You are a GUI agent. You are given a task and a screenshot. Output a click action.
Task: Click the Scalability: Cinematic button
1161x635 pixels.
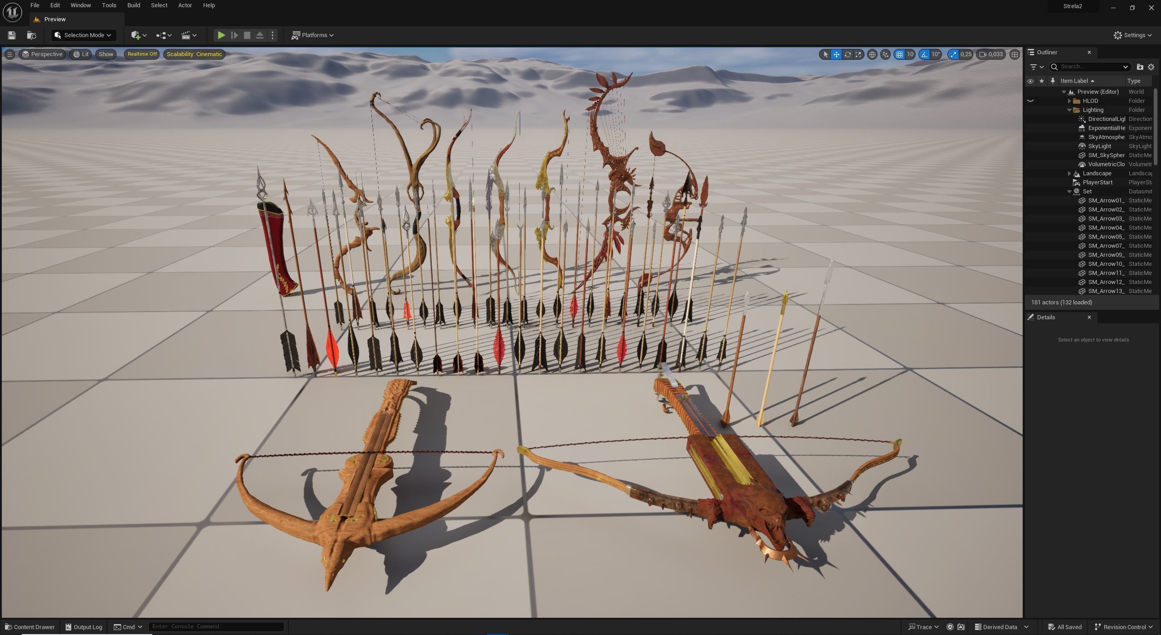(194, 54)
